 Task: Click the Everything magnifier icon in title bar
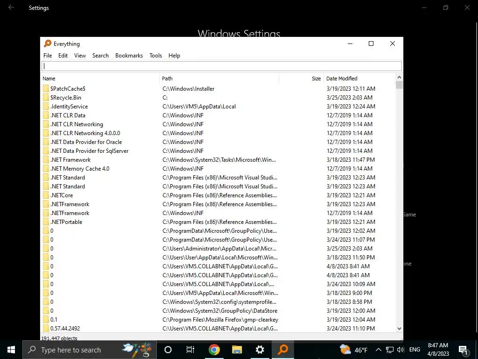pyautogui.click(x=48, y=43)
